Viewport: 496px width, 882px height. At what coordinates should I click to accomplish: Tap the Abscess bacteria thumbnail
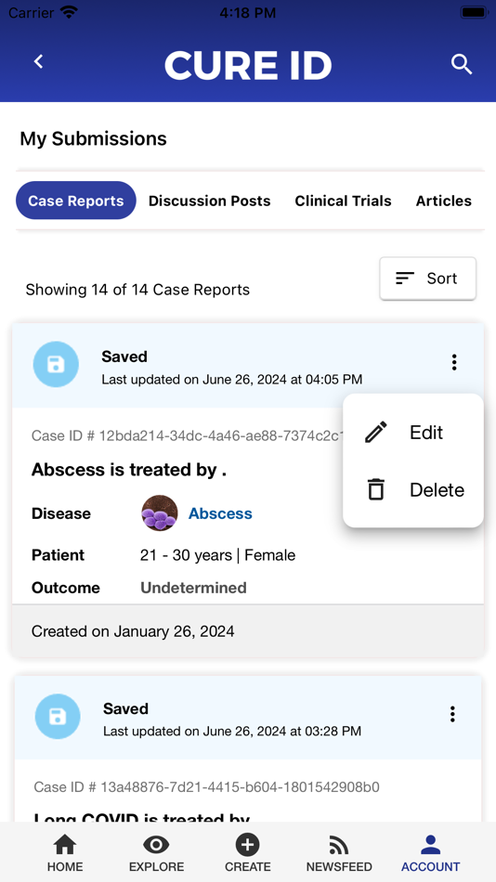pyautogui.click(x=160, y=513)
